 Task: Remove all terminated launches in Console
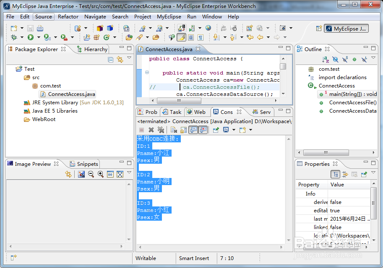162,130
